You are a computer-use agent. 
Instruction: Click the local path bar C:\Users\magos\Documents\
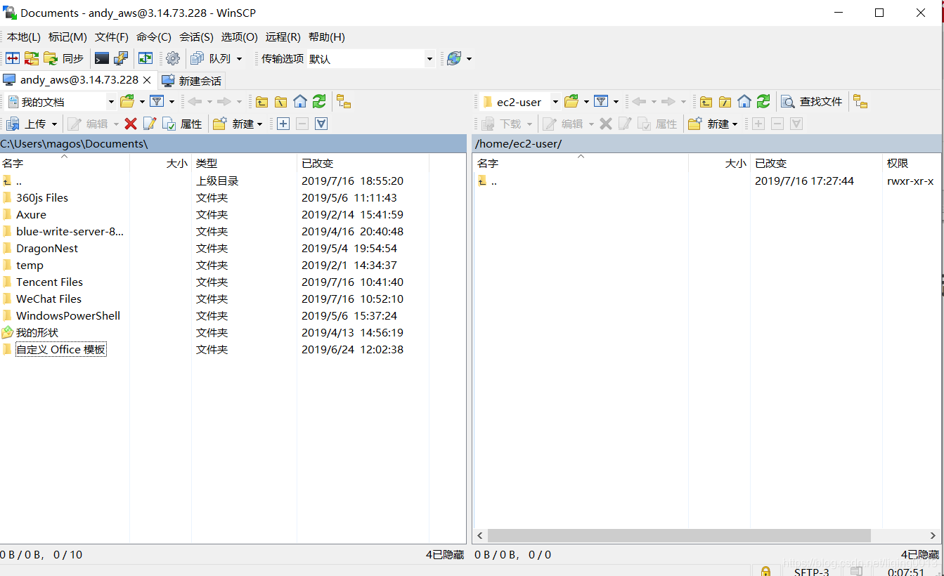click(x=233, y=143)
